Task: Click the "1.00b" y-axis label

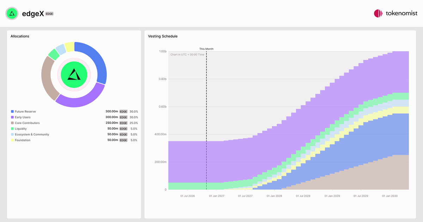Action: click(163, 51)
